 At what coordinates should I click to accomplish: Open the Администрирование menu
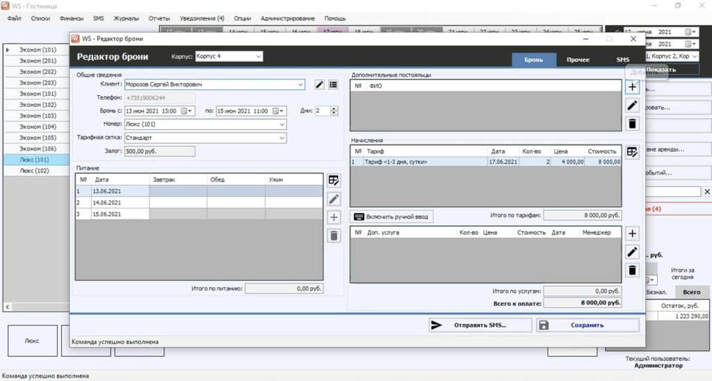pyautogui.click(x=287, y=19)
